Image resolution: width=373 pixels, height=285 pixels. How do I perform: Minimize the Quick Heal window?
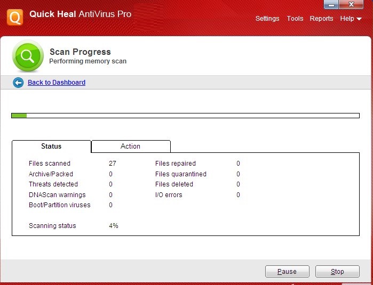coord(331,4)
